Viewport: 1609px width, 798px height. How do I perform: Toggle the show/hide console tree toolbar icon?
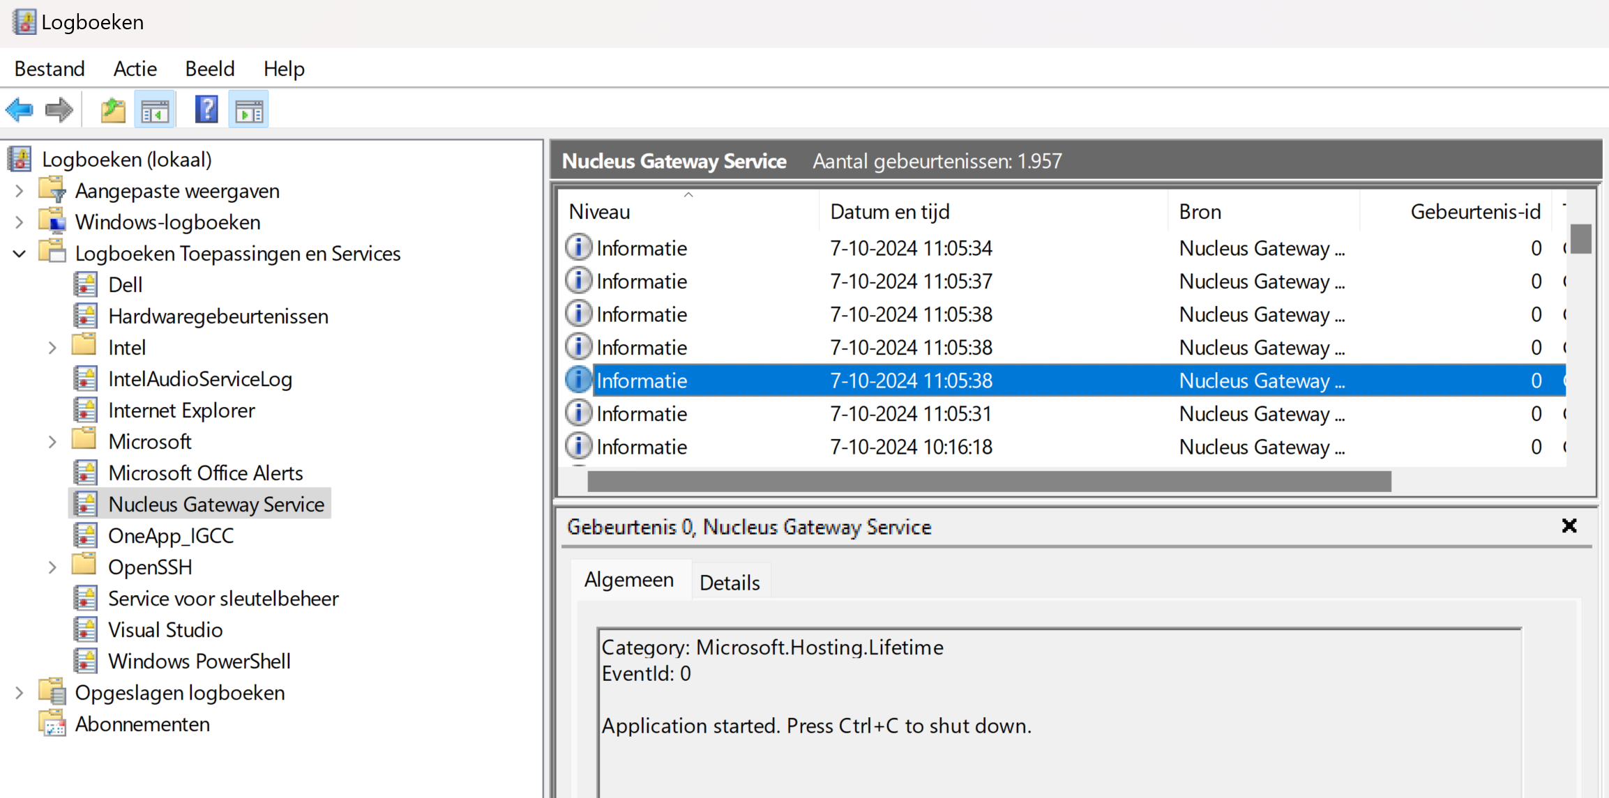tap(155, 110)
